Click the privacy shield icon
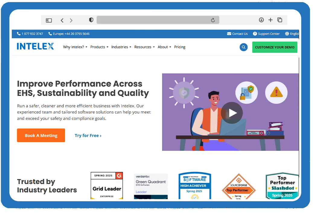The image size is (313, 213). (x=91, y=20)
